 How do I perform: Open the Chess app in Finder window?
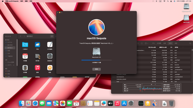click(x=38, y=56)
